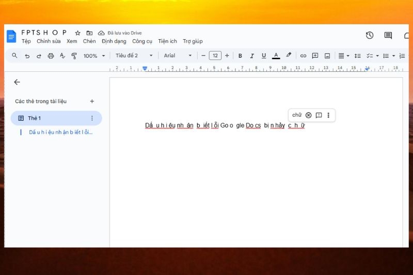Open bulleted list options arrow
Image resolution: width=413 pixels, height=275 pixels.
pyautogui.click(x=393, y=56)
